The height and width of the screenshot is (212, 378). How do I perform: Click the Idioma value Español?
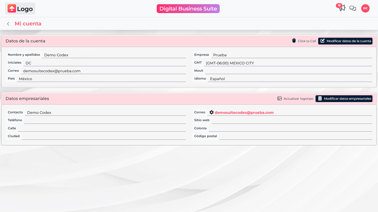coord(290,79)
